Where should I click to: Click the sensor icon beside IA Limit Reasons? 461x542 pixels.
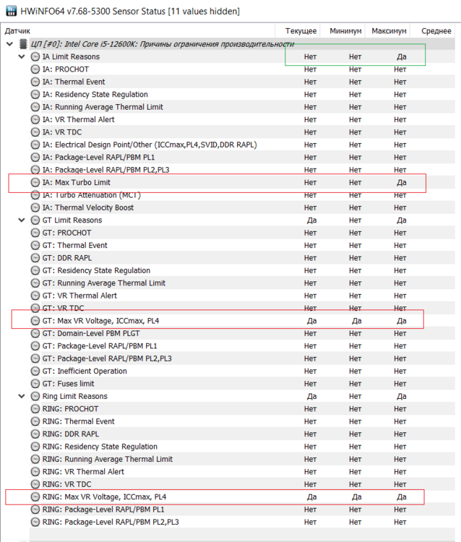(x=35, y=56)
